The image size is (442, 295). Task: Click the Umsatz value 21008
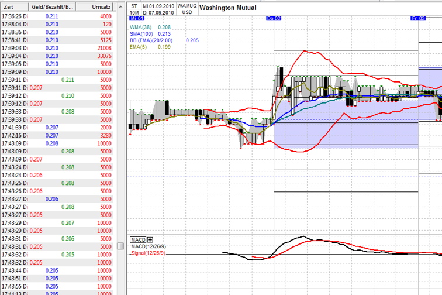[x=104, y=48]
